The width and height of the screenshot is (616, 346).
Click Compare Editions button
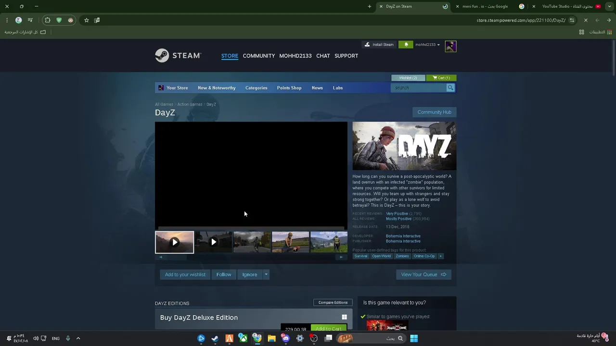coord(333,303)
